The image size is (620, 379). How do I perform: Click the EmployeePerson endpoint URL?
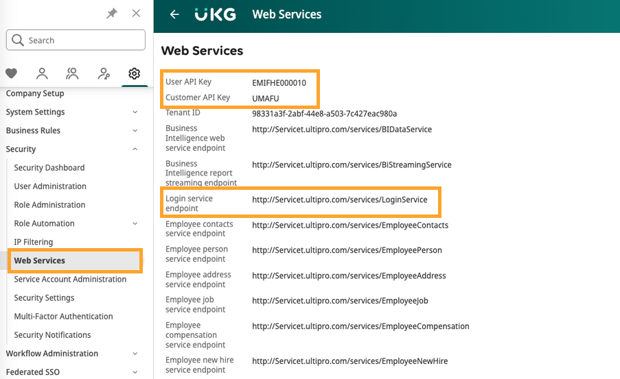[347, 250]
